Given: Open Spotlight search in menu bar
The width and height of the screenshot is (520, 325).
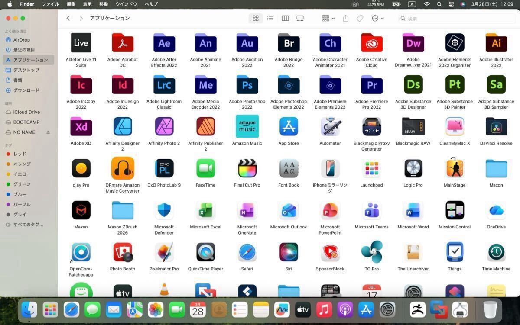Looking at the screenshot, I should pos(439,4).
